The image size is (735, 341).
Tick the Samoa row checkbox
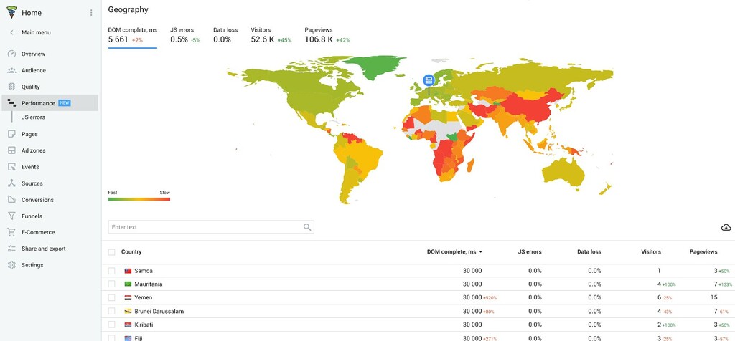pos(111,271)
